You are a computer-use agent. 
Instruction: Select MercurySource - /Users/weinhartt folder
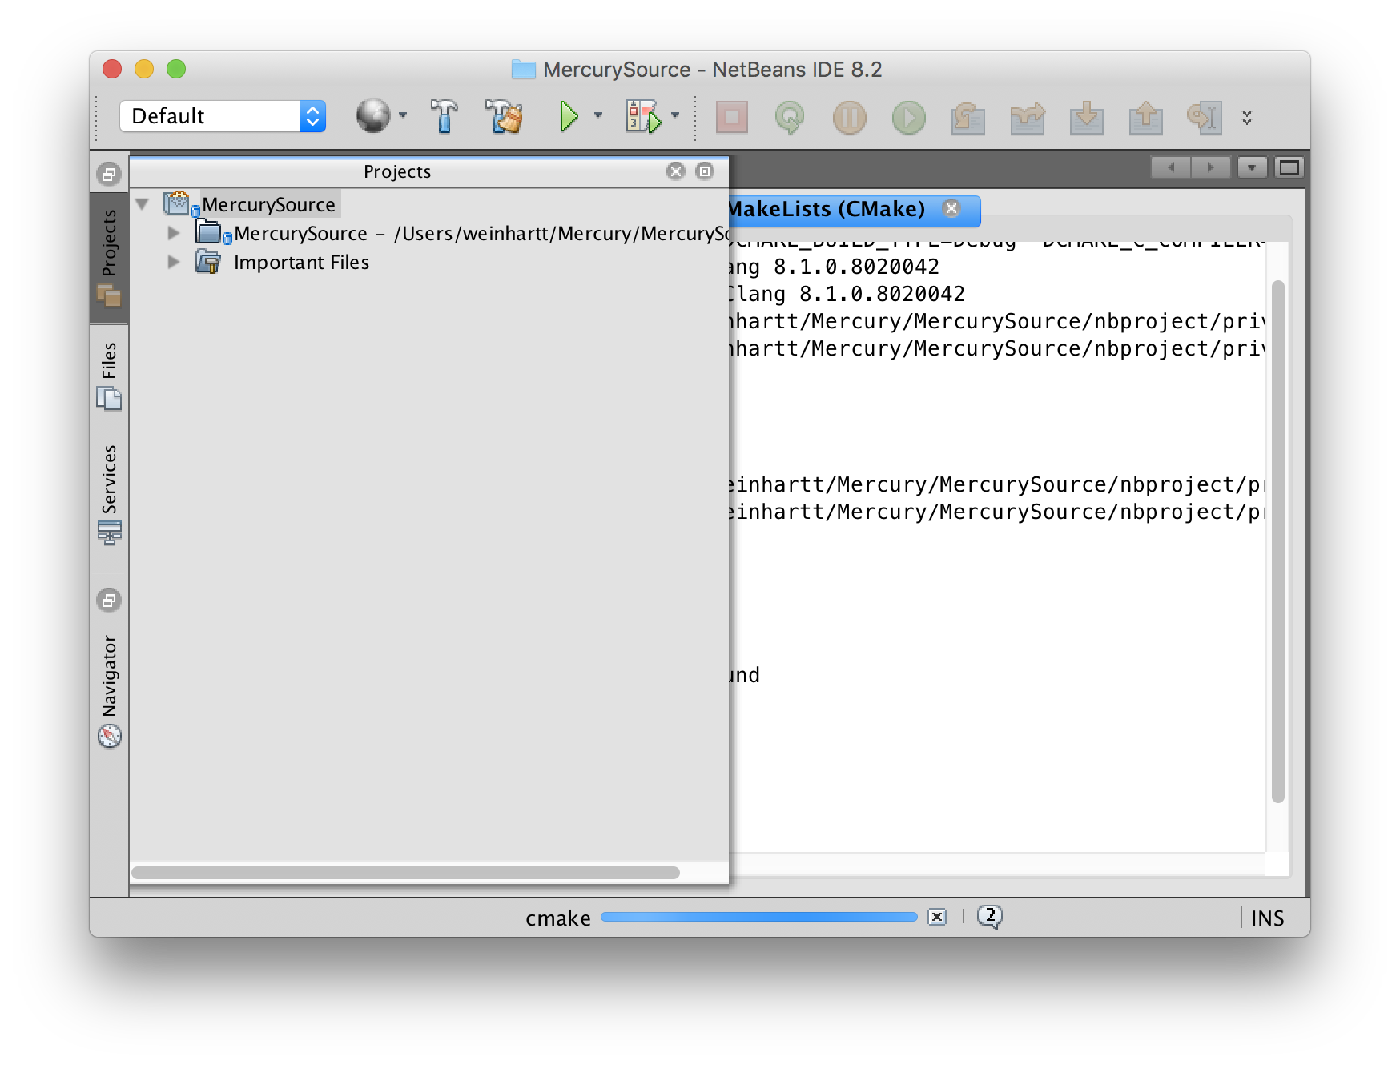[x=482, y=234]
